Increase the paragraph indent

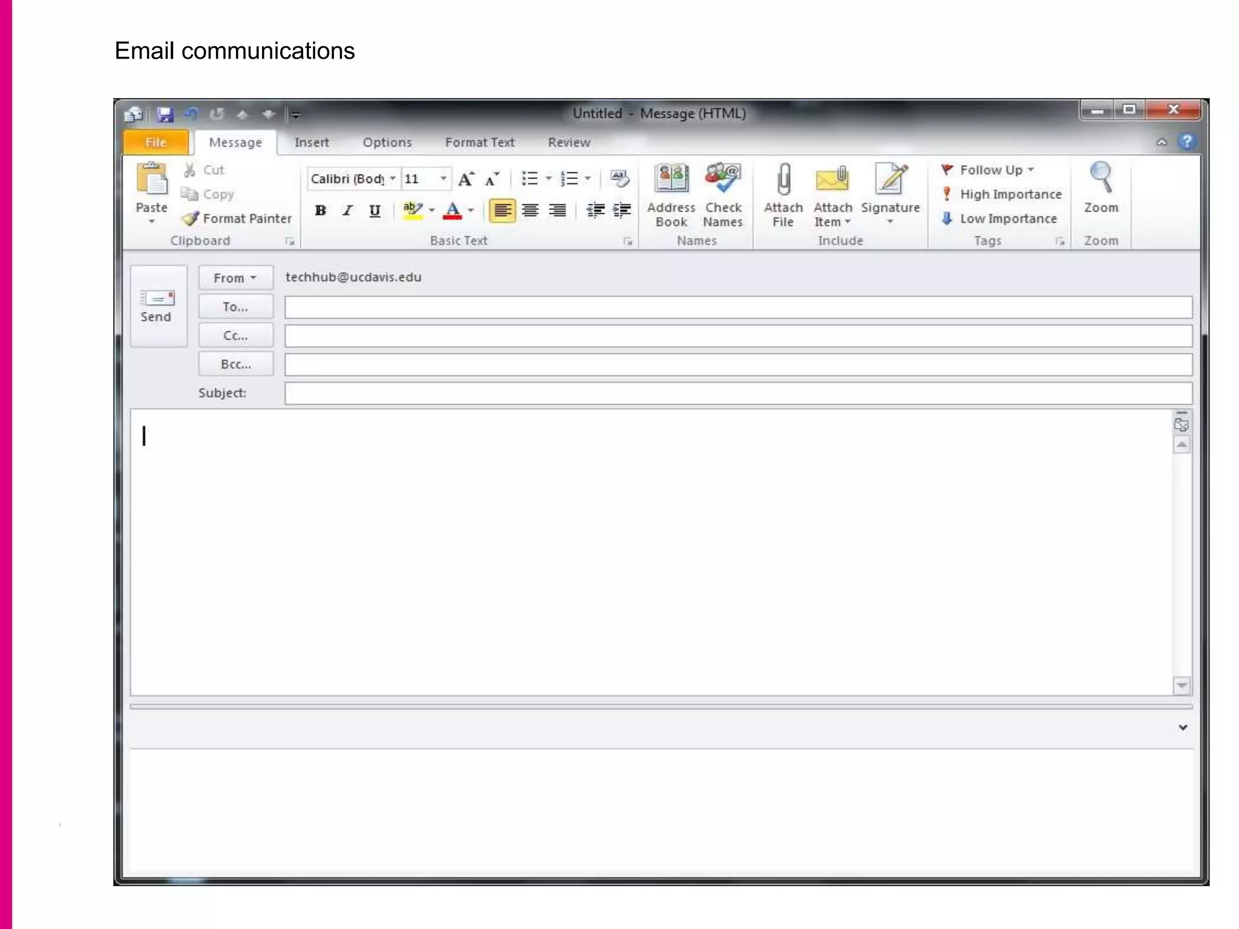tap(622, 210)
